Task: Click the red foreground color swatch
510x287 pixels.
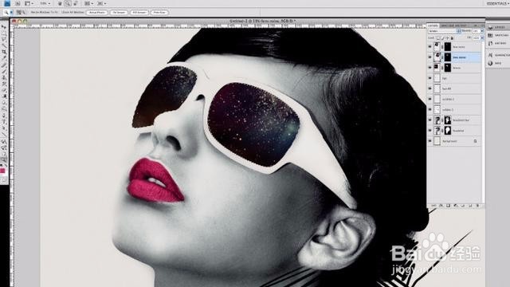Action: pyautogui.click(x=2, y=171)
